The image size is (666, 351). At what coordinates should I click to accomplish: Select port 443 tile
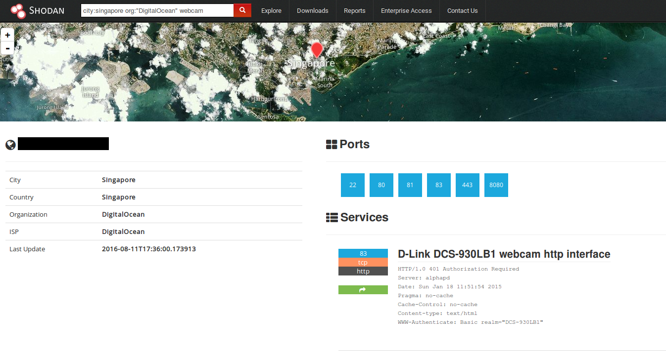click(467, 185)
